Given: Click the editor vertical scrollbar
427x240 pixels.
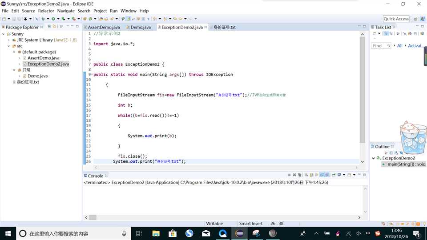Looking at the screenshot, I should (362, 90).
